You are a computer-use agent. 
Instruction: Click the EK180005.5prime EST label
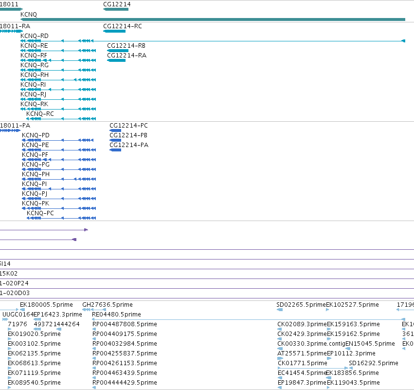pyautogui.click(x=47, y=305)
